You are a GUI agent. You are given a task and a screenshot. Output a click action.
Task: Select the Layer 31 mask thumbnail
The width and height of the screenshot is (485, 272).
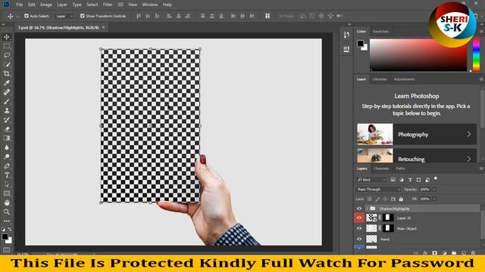tap(388, 218)
